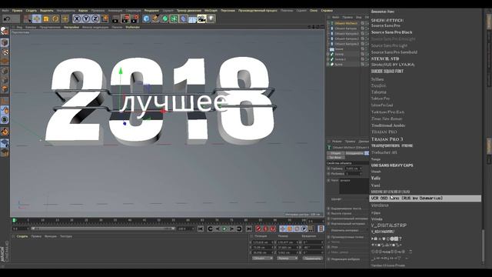Expand the last object row in hierarchy
The image size is (492, 277).
tap(328, 65)
